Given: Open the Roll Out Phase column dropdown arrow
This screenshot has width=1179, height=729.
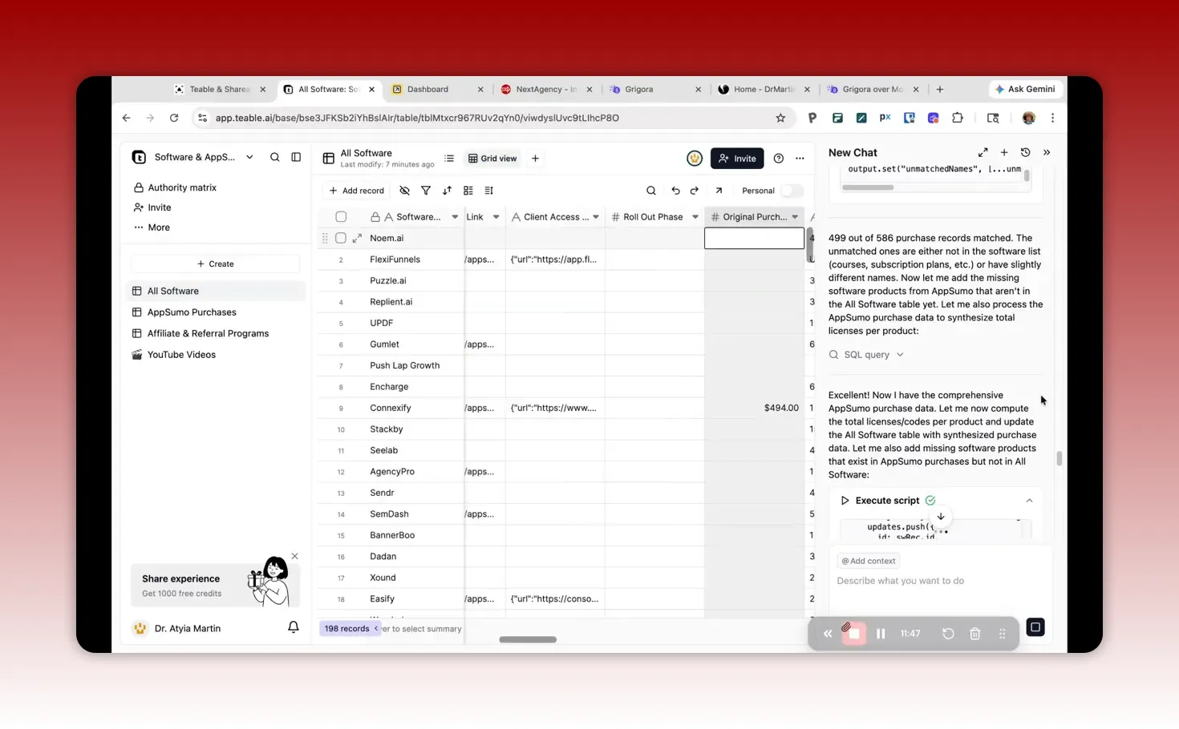Looking at the screenshot, I should tap(695, 217).
